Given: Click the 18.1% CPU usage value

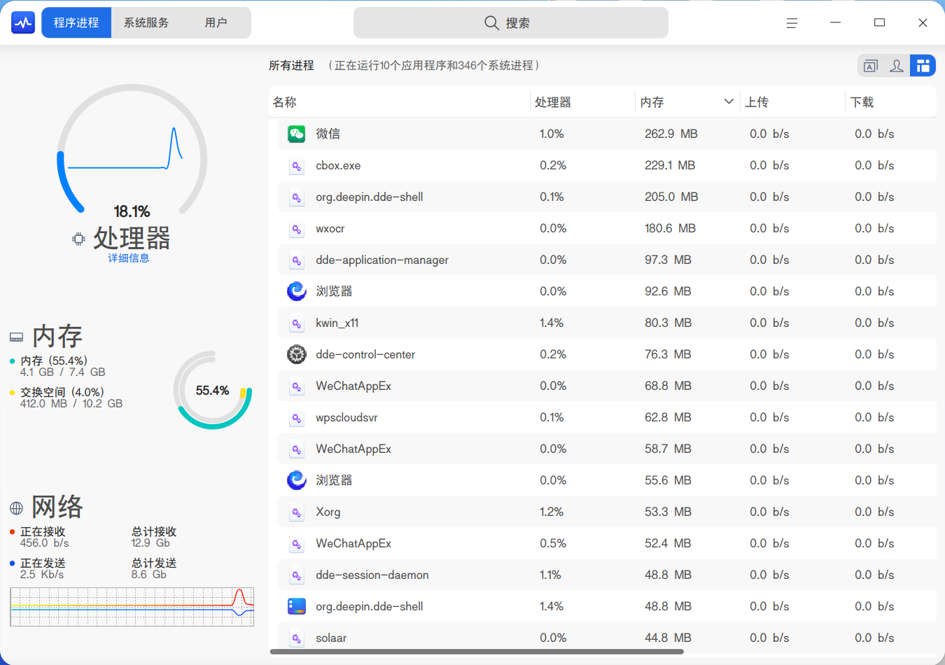Looking at the screenshot, I should [x=132, y=211].
